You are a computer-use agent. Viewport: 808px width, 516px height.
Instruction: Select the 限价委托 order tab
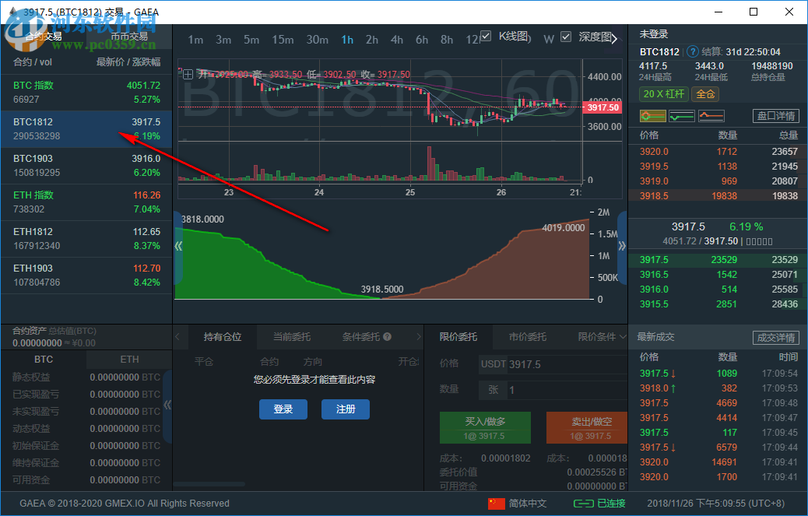[x=458, y=337]
